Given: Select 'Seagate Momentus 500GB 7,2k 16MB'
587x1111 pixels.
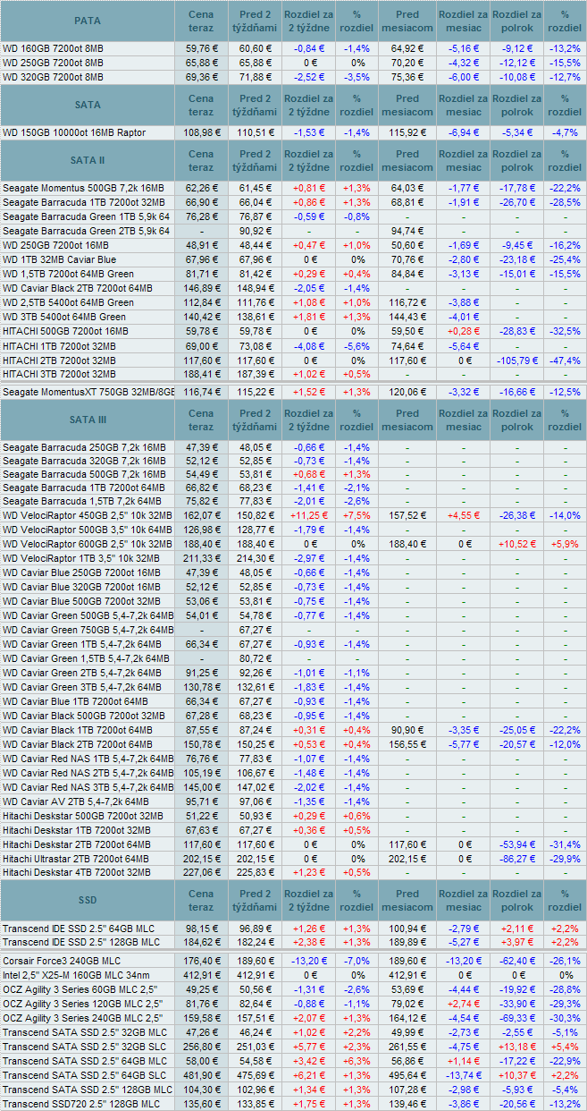Looking at the screenshot, I should 83,188.
